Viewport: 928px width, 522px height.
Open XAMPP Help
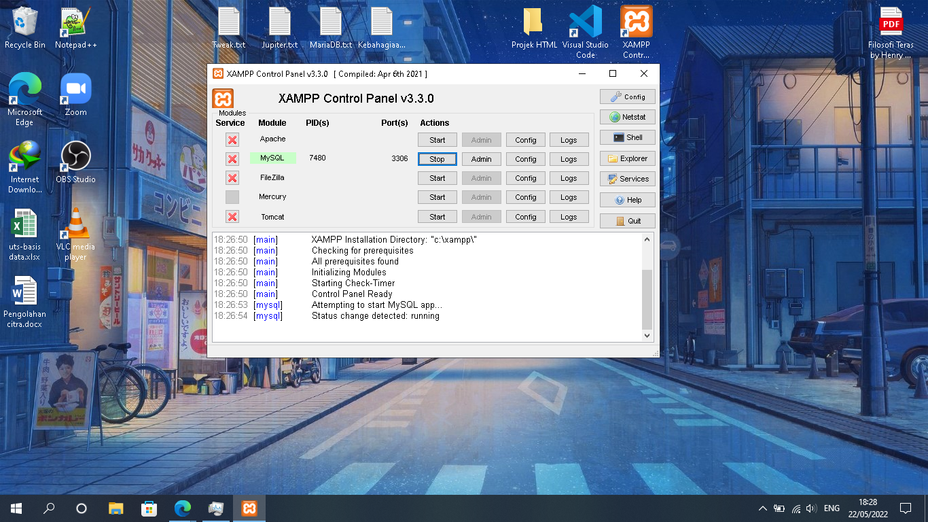pyautogui.click(x=626, y=199)
